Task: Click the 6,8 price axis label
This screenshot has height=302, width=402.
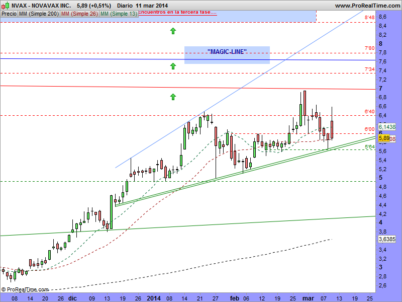Action: (x=382, y=97)
